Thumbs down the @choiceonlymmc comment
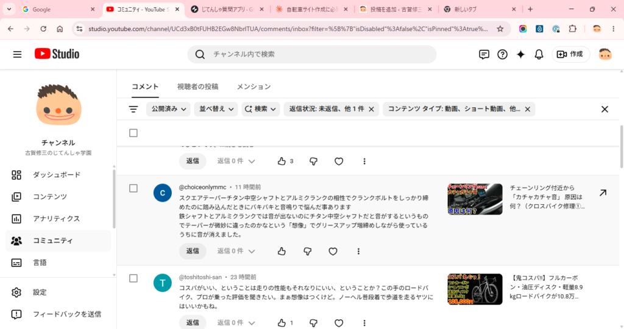The height and width of the screenshot is (329, 624). click(307, 252)
